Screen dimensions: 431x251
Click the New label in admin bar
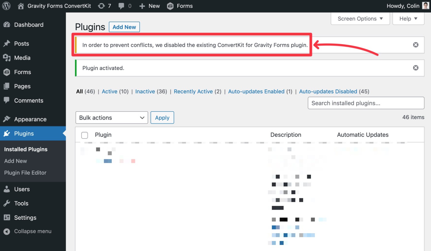click(154, 6)
